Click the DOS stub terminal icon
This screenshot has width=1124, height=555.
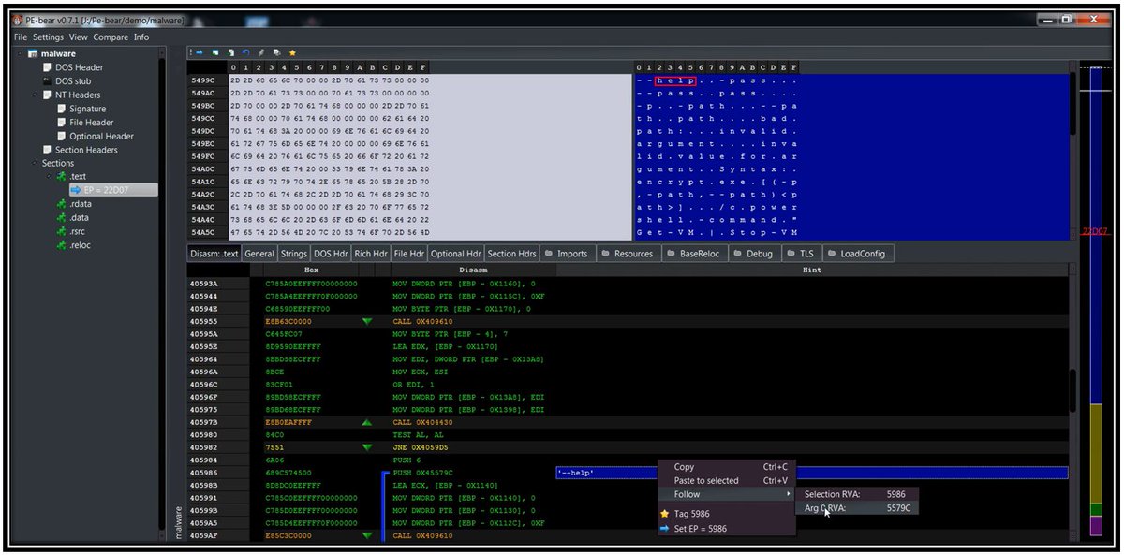click(47, 81)
